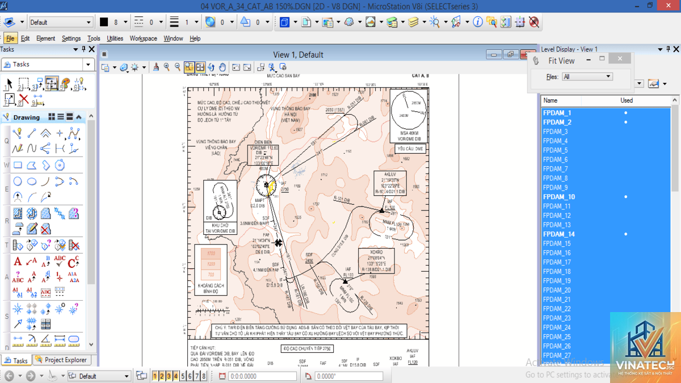Viewport: 681px width, 383px height.
Task: Toggle view number 1 button
Action: [x=155, y=376]
